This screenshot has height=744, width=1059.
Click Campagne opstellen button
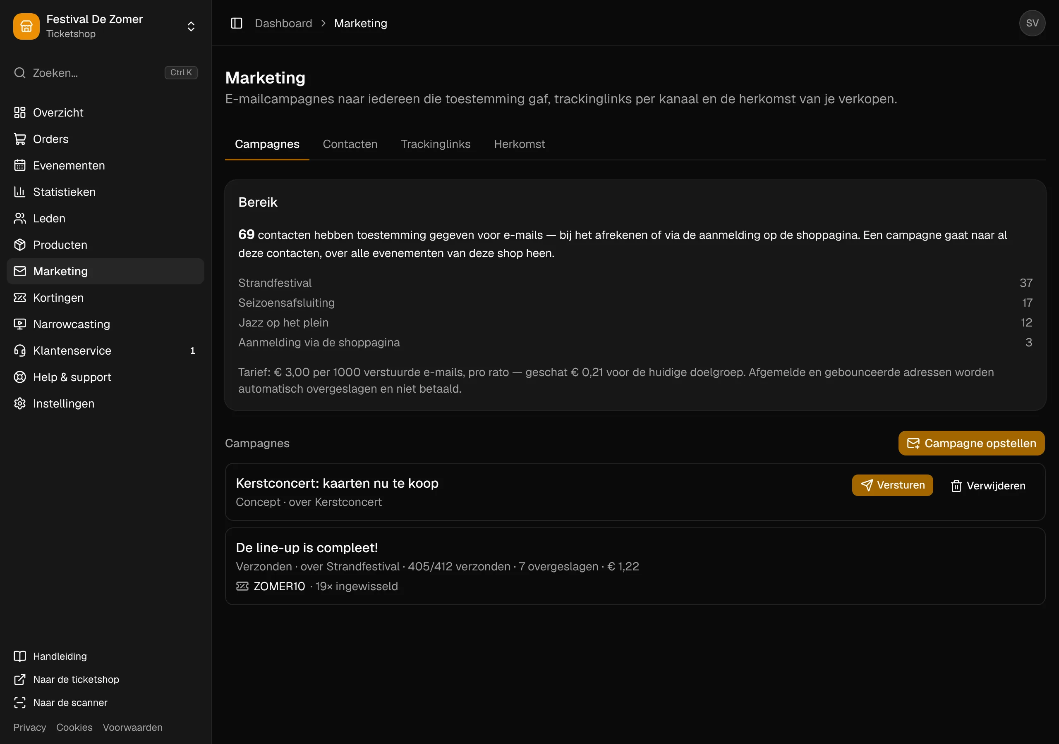click(x=971, y=443)
